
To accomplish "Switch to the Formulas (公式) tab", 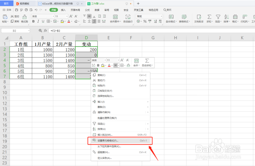I will pyautogui.click(x=87, y=10).
